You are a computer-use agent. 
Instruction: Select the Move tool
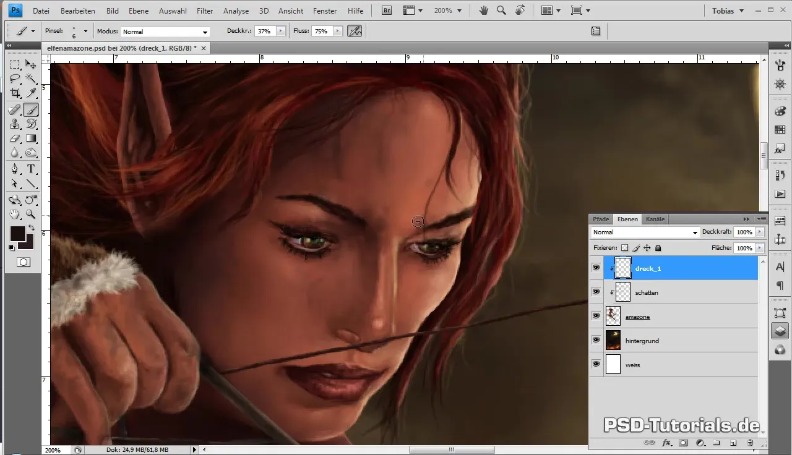click(31, 64)
